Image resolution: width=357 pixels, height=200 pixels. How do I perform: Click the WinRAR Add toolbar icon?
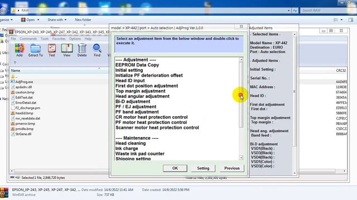click(x=20, y=50)
